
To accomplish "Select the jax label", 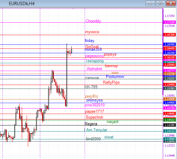I will pos(91,96).
